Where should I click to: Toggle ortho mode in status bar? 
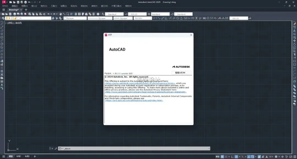point(232,157)
